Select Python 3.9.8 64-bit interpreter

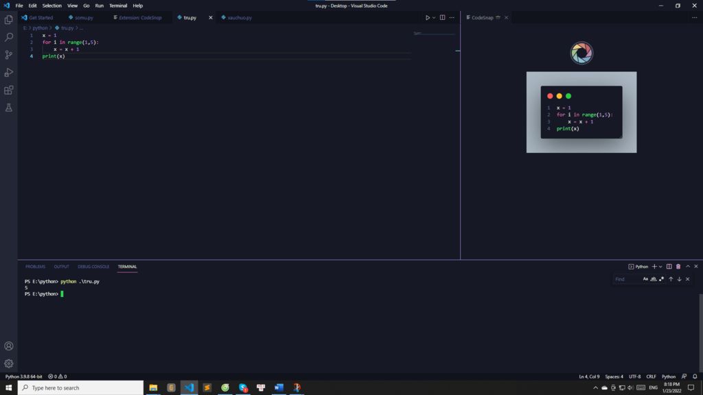coord(24,376)
